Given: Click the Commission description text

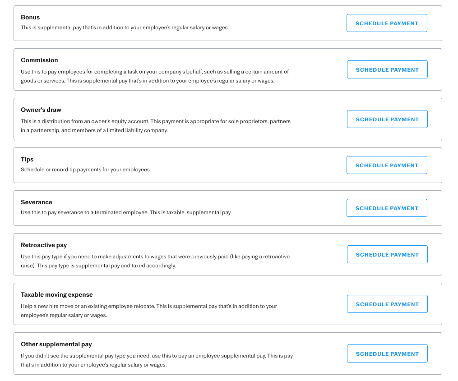Looking at the screenshot, I should pos(155,76).
